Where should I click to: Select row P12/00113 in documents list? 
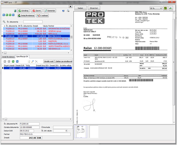pos(37,29)
